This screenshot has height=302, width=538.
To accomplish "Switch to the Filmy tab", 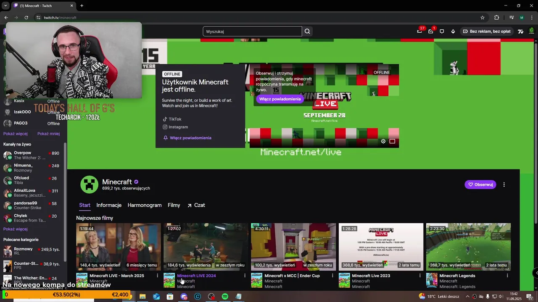I will (x=174, y=205).
